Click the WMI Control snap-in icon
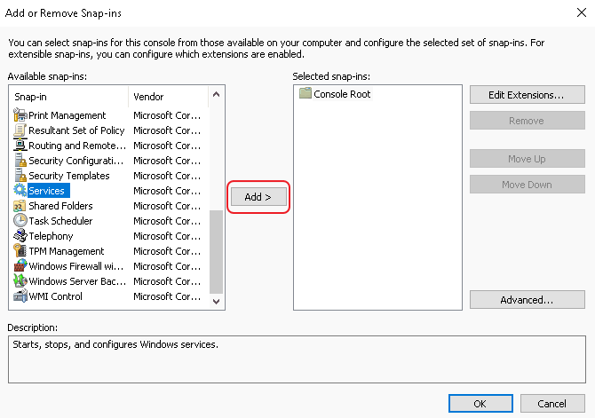Image resolution: width=595 pixels, height=418 pixels. pyautogui.click(x=20, y=296)
